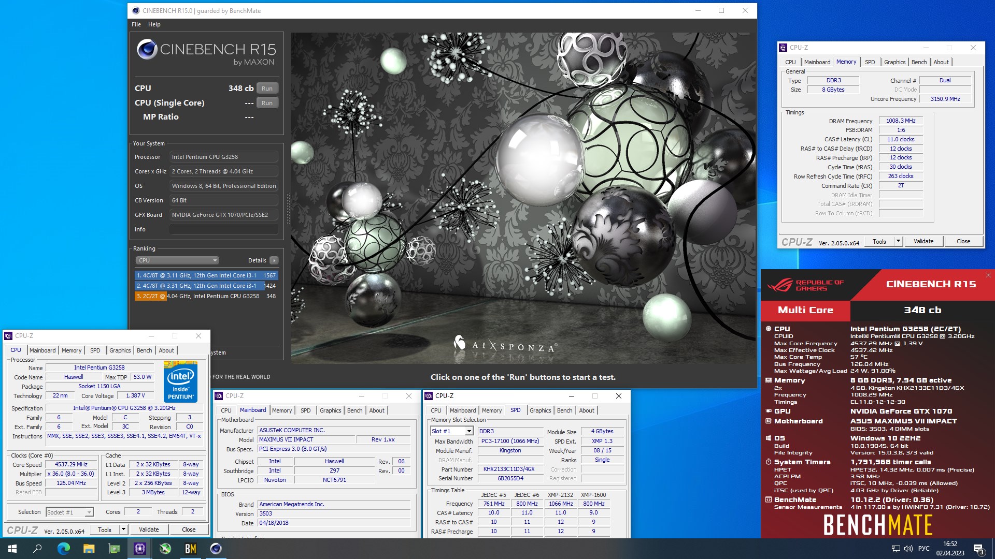This screenshot has height=559, width=995.
Task: Click the Cinebench R15 logo sphere
Action: pyautogui.click(x=147, y=49)
